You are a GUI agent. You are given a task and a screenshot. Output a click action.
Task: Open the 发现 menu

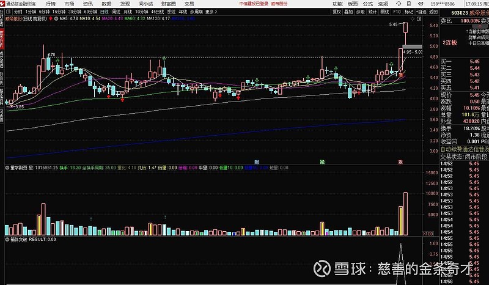125,4
